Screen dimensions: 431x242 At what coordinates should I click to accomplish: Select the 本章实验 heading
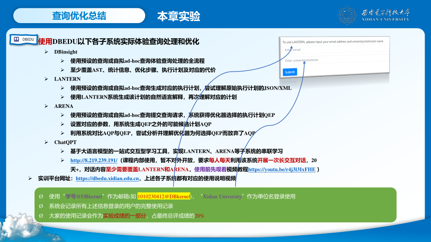[x=178, y=16]
